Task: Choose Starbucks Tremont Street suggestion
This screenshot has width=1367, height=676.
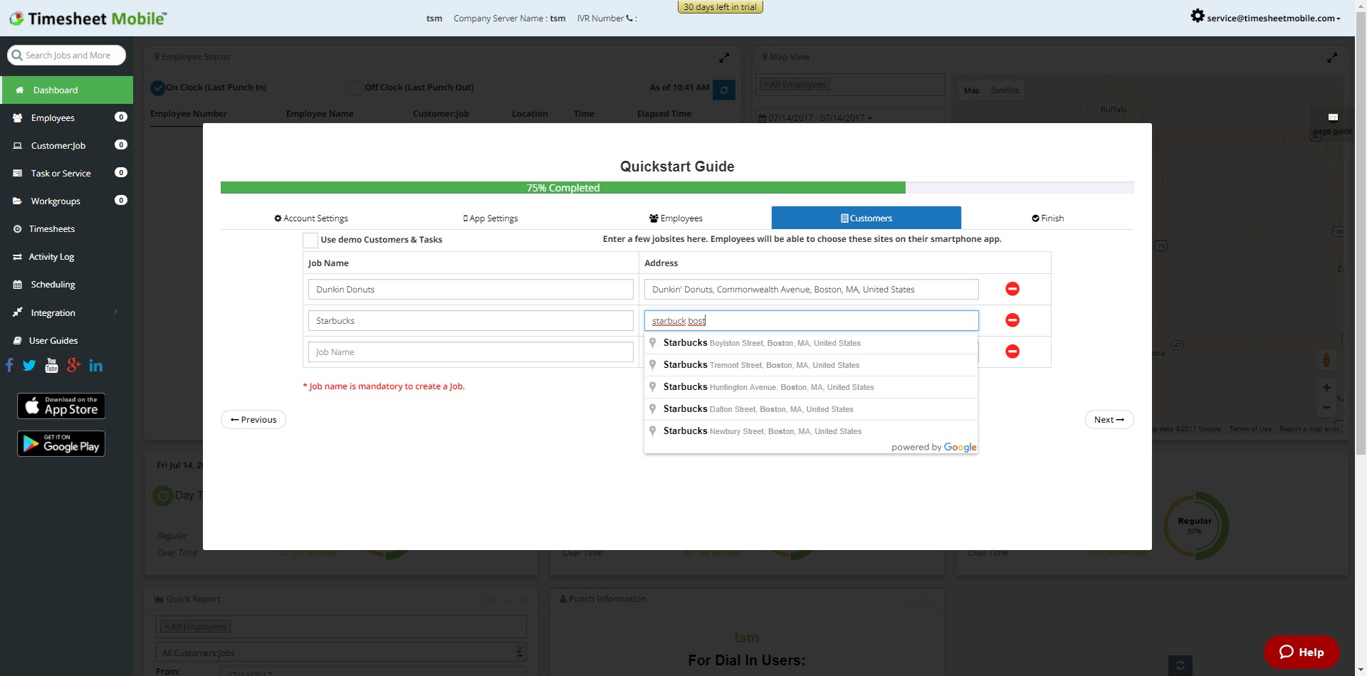Action: pyautogui.click(x=810, y=365)
